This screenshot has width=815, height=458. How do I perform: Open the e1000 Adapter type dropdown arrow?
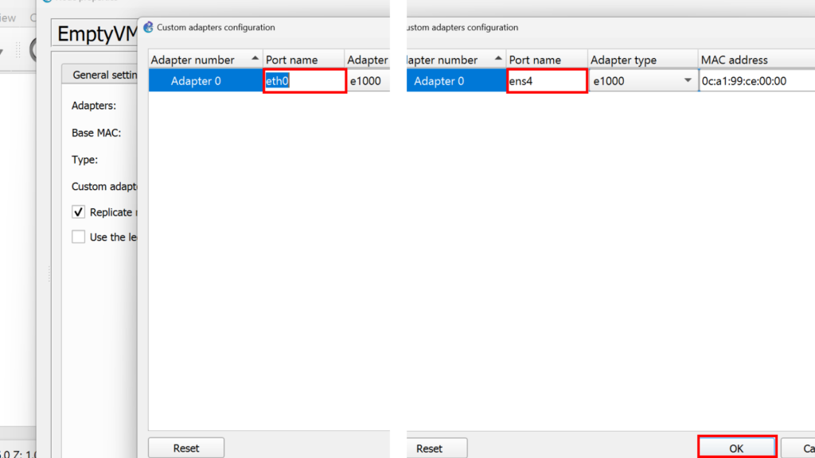(688, 81)
